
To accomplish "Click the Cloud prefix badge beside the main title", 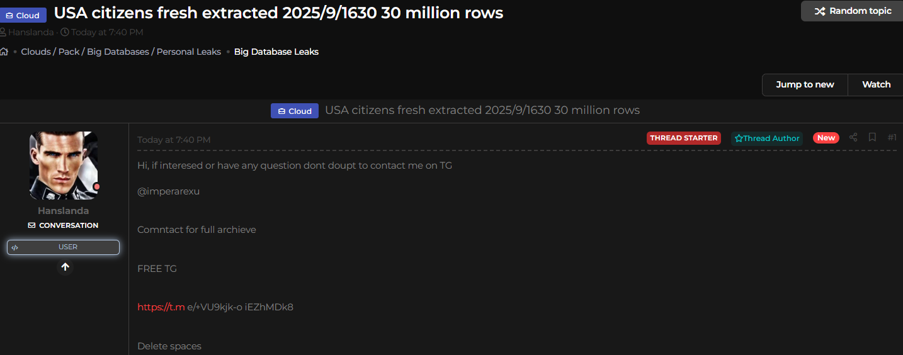I will click(23, 15).
